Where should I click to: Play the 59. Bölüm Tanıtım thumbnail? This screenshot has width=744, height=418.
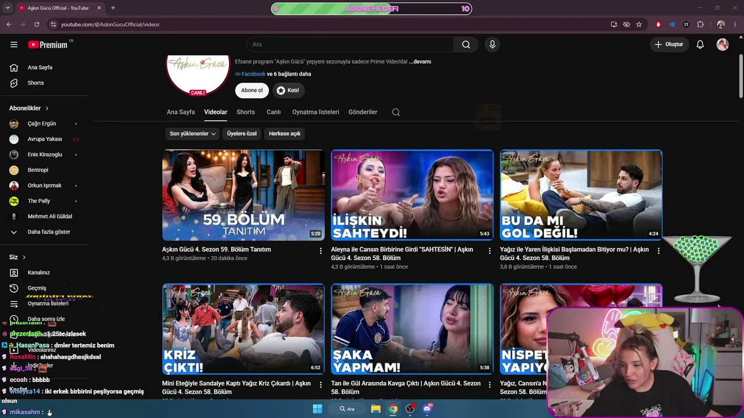(244, 195)
